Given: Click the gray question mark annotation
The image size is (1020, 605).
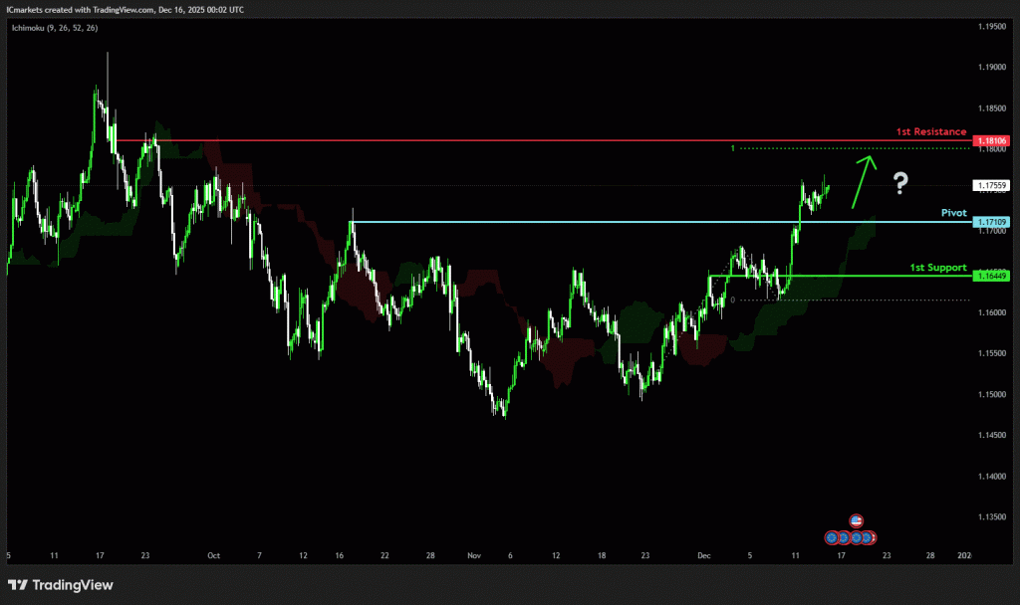Looking at the screenshot, I should coord(900,182).
